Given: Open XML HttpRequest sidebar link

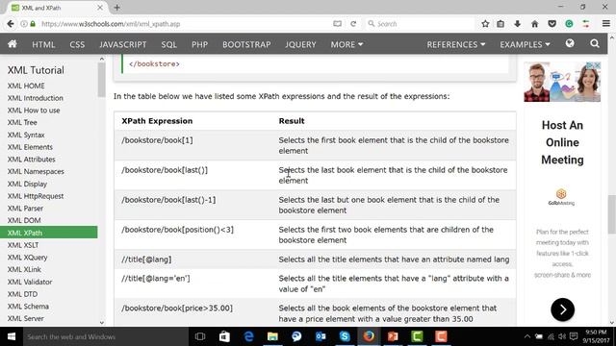Looking at the screenshot, I should tap(36, 196).
